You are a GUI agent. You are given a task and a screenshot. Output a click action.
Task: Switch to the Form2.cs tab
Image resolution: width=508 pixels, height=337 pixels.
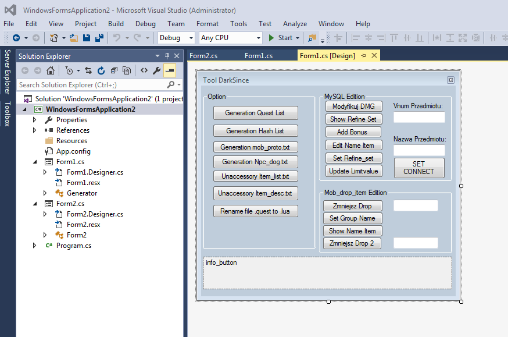203,56
